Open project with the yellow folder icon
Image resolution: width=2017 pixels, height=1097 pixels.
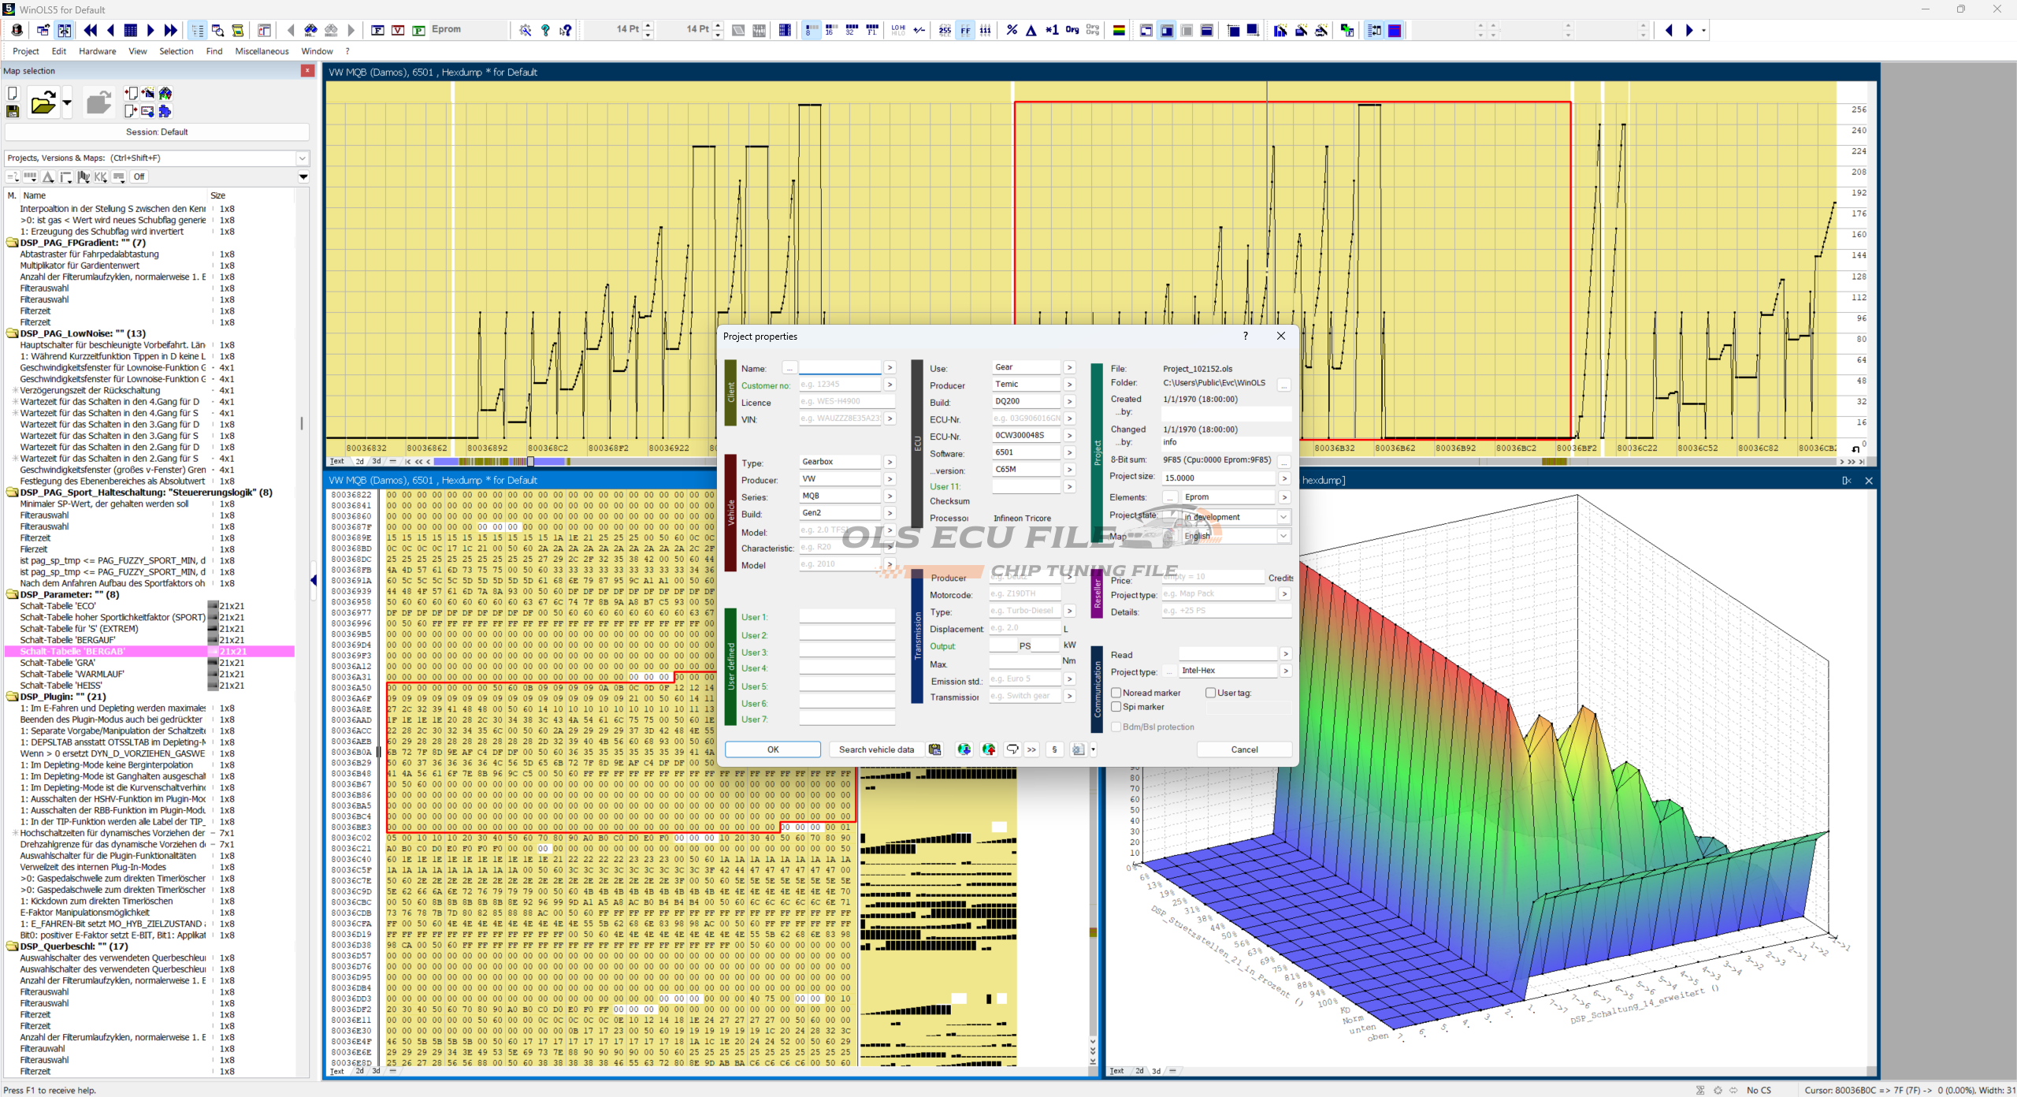click(43, 102)
